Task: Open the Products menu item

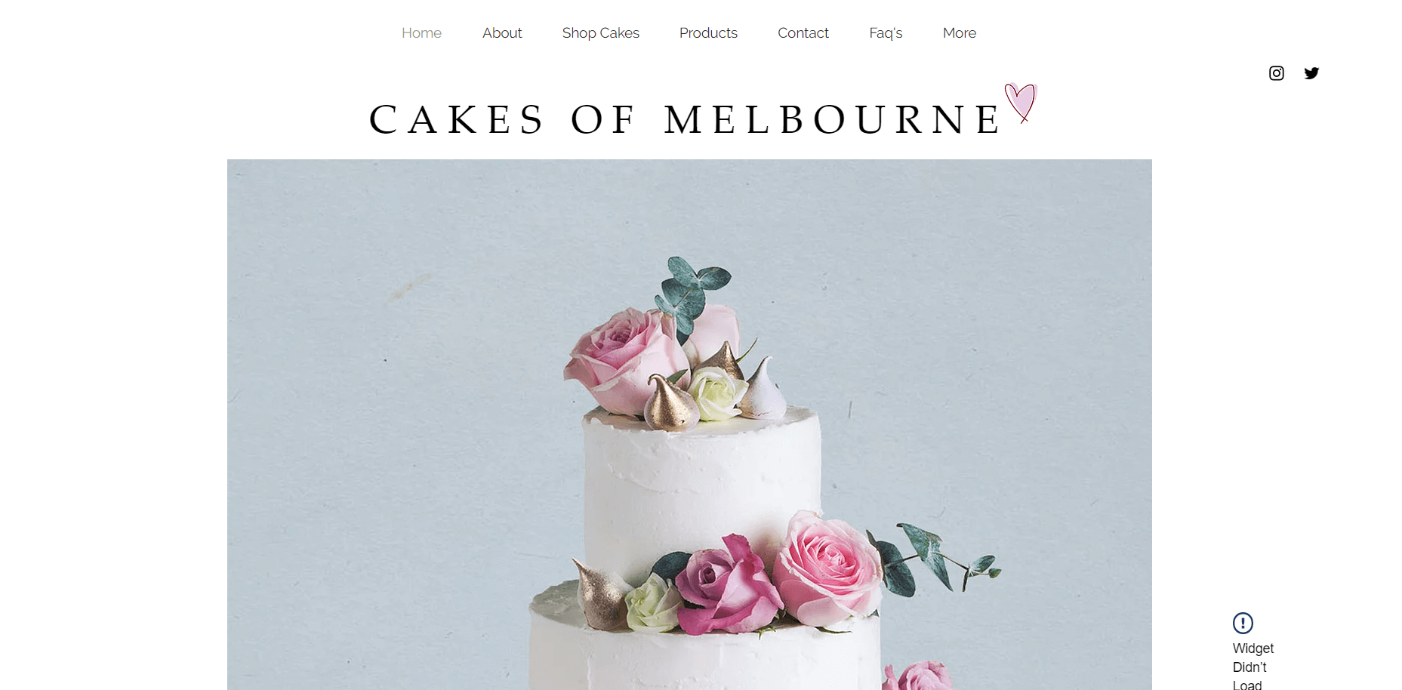Action: click(x=708, y=33)
